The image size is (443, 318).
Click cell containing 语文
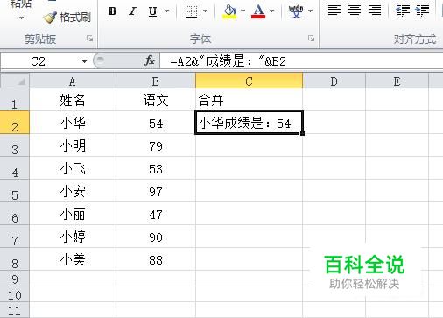[156, 100]
